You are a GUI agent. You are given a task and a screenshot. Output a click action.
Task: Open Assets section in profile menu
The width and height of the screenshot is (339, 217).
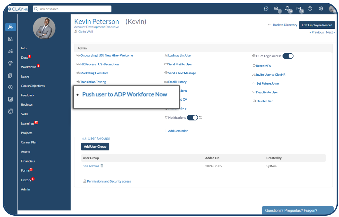coord(26,152)
